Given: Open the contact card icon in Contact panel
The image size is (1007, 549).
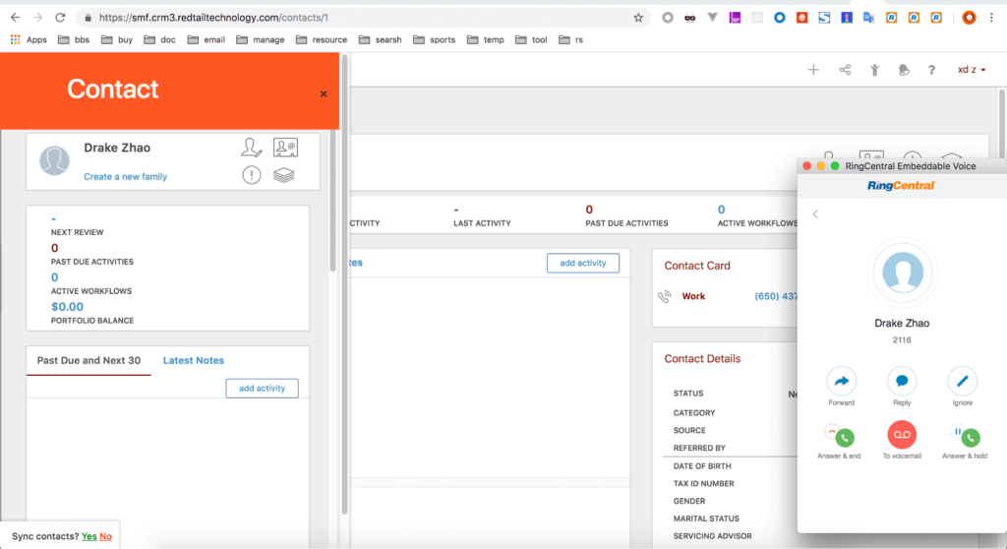Looking at the screenshot, I should coord(285,148).
